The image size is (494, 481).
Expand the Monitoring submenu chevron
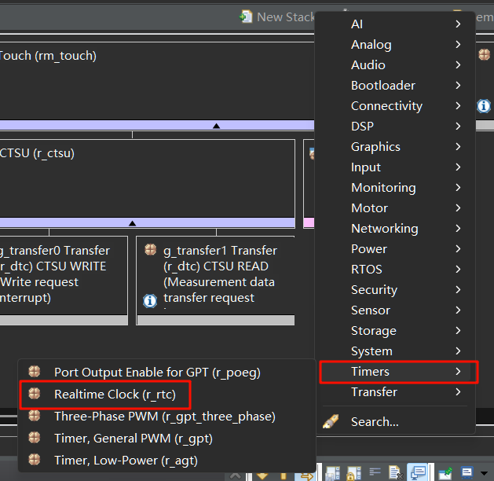click(458, 188)
